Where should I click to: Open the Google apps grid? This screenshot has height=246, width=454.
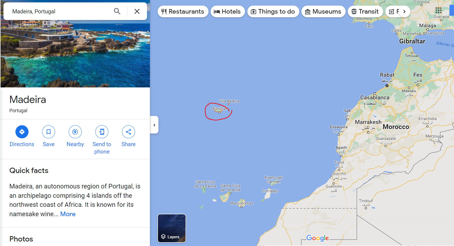tap(438, 11)
